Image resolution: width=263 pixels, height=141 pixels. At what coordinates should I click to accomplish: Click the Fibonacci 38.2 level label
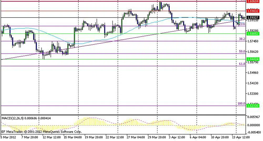point(242,39)
